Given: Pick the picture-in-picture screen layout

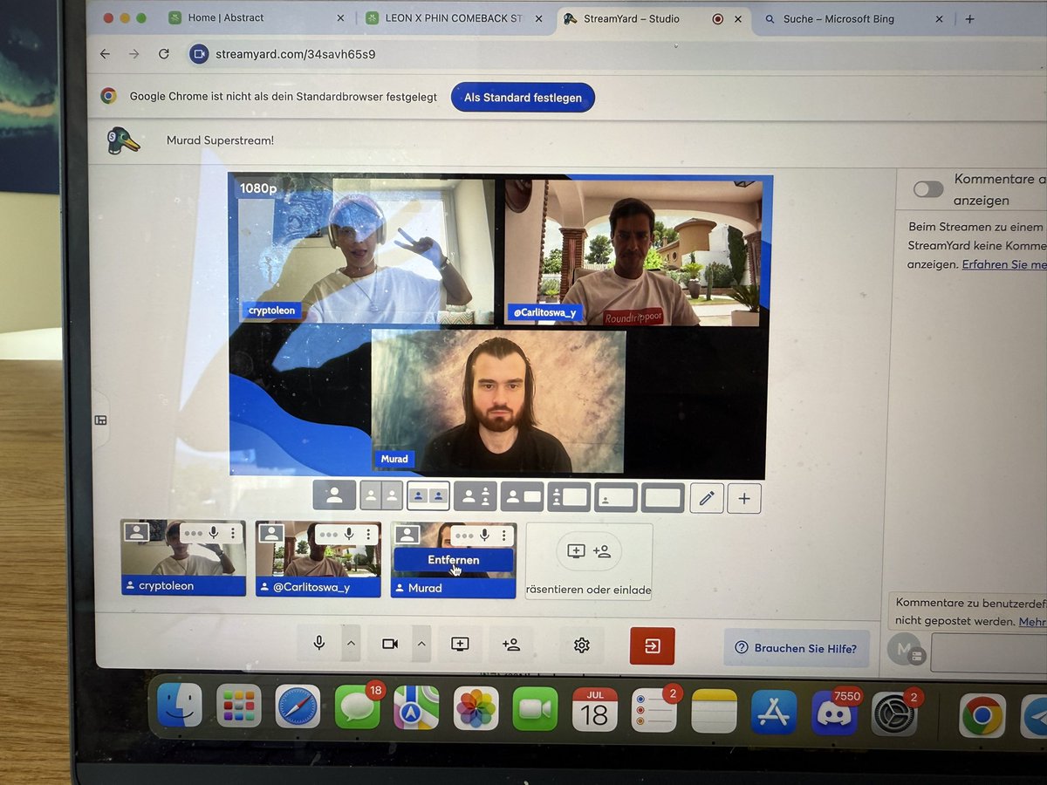Looking at the screenshot, I should [616, 497].
